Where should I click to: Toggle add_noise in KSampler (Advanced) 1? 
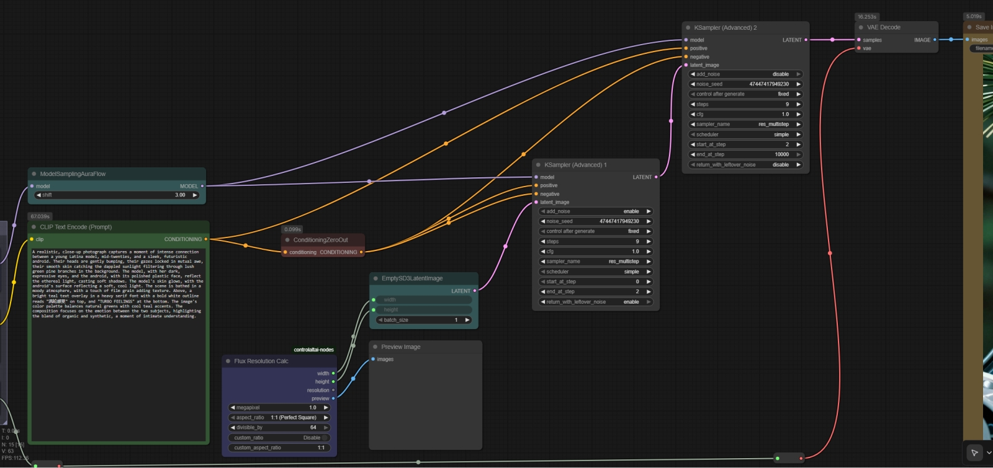[596, 211]
